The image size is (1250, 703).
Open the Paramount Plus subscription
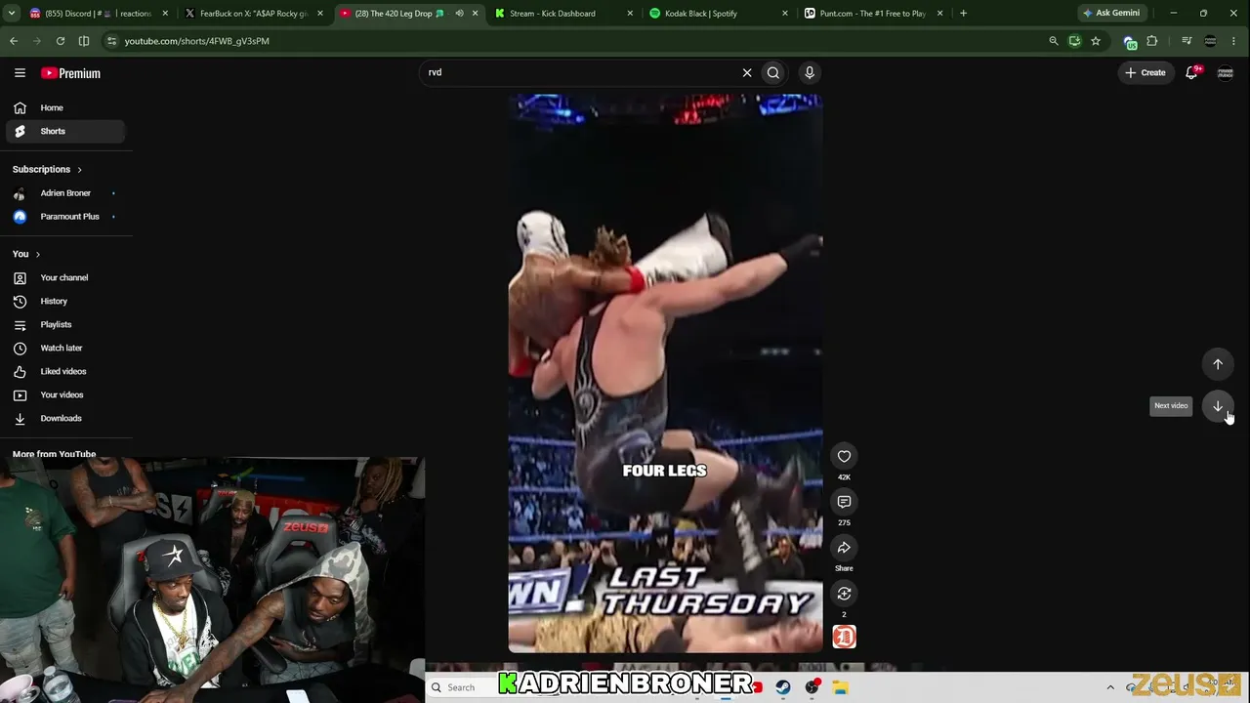[x=65, y=217]
